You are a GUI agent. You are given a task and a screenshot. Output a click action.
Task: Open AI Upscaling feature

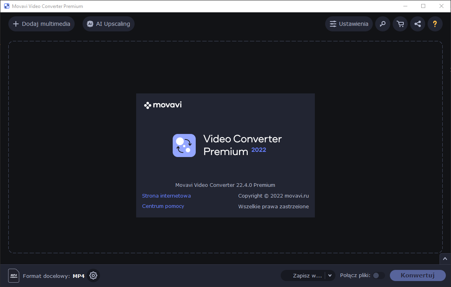click(x=108, y=24)
